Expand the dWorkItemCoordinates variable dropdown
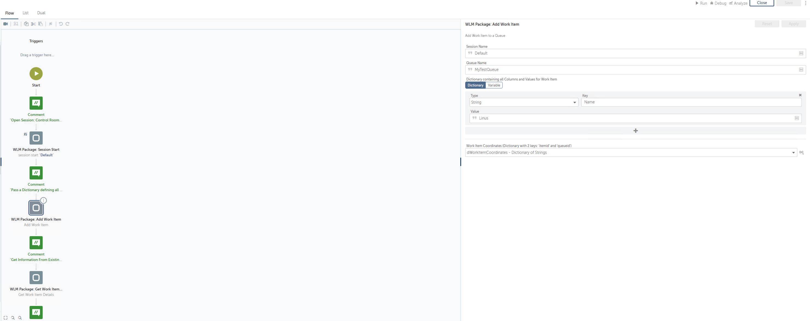810x321 pixels. [x=793, y=152]
